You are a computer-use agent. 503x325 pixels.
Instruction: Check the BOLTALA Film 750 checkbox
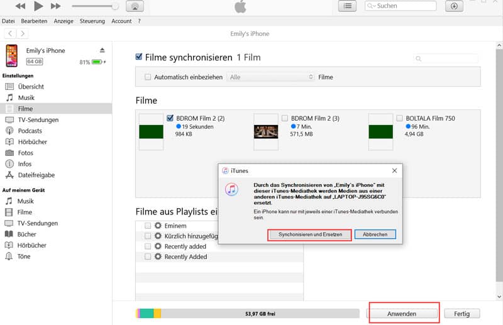point(399,118)
